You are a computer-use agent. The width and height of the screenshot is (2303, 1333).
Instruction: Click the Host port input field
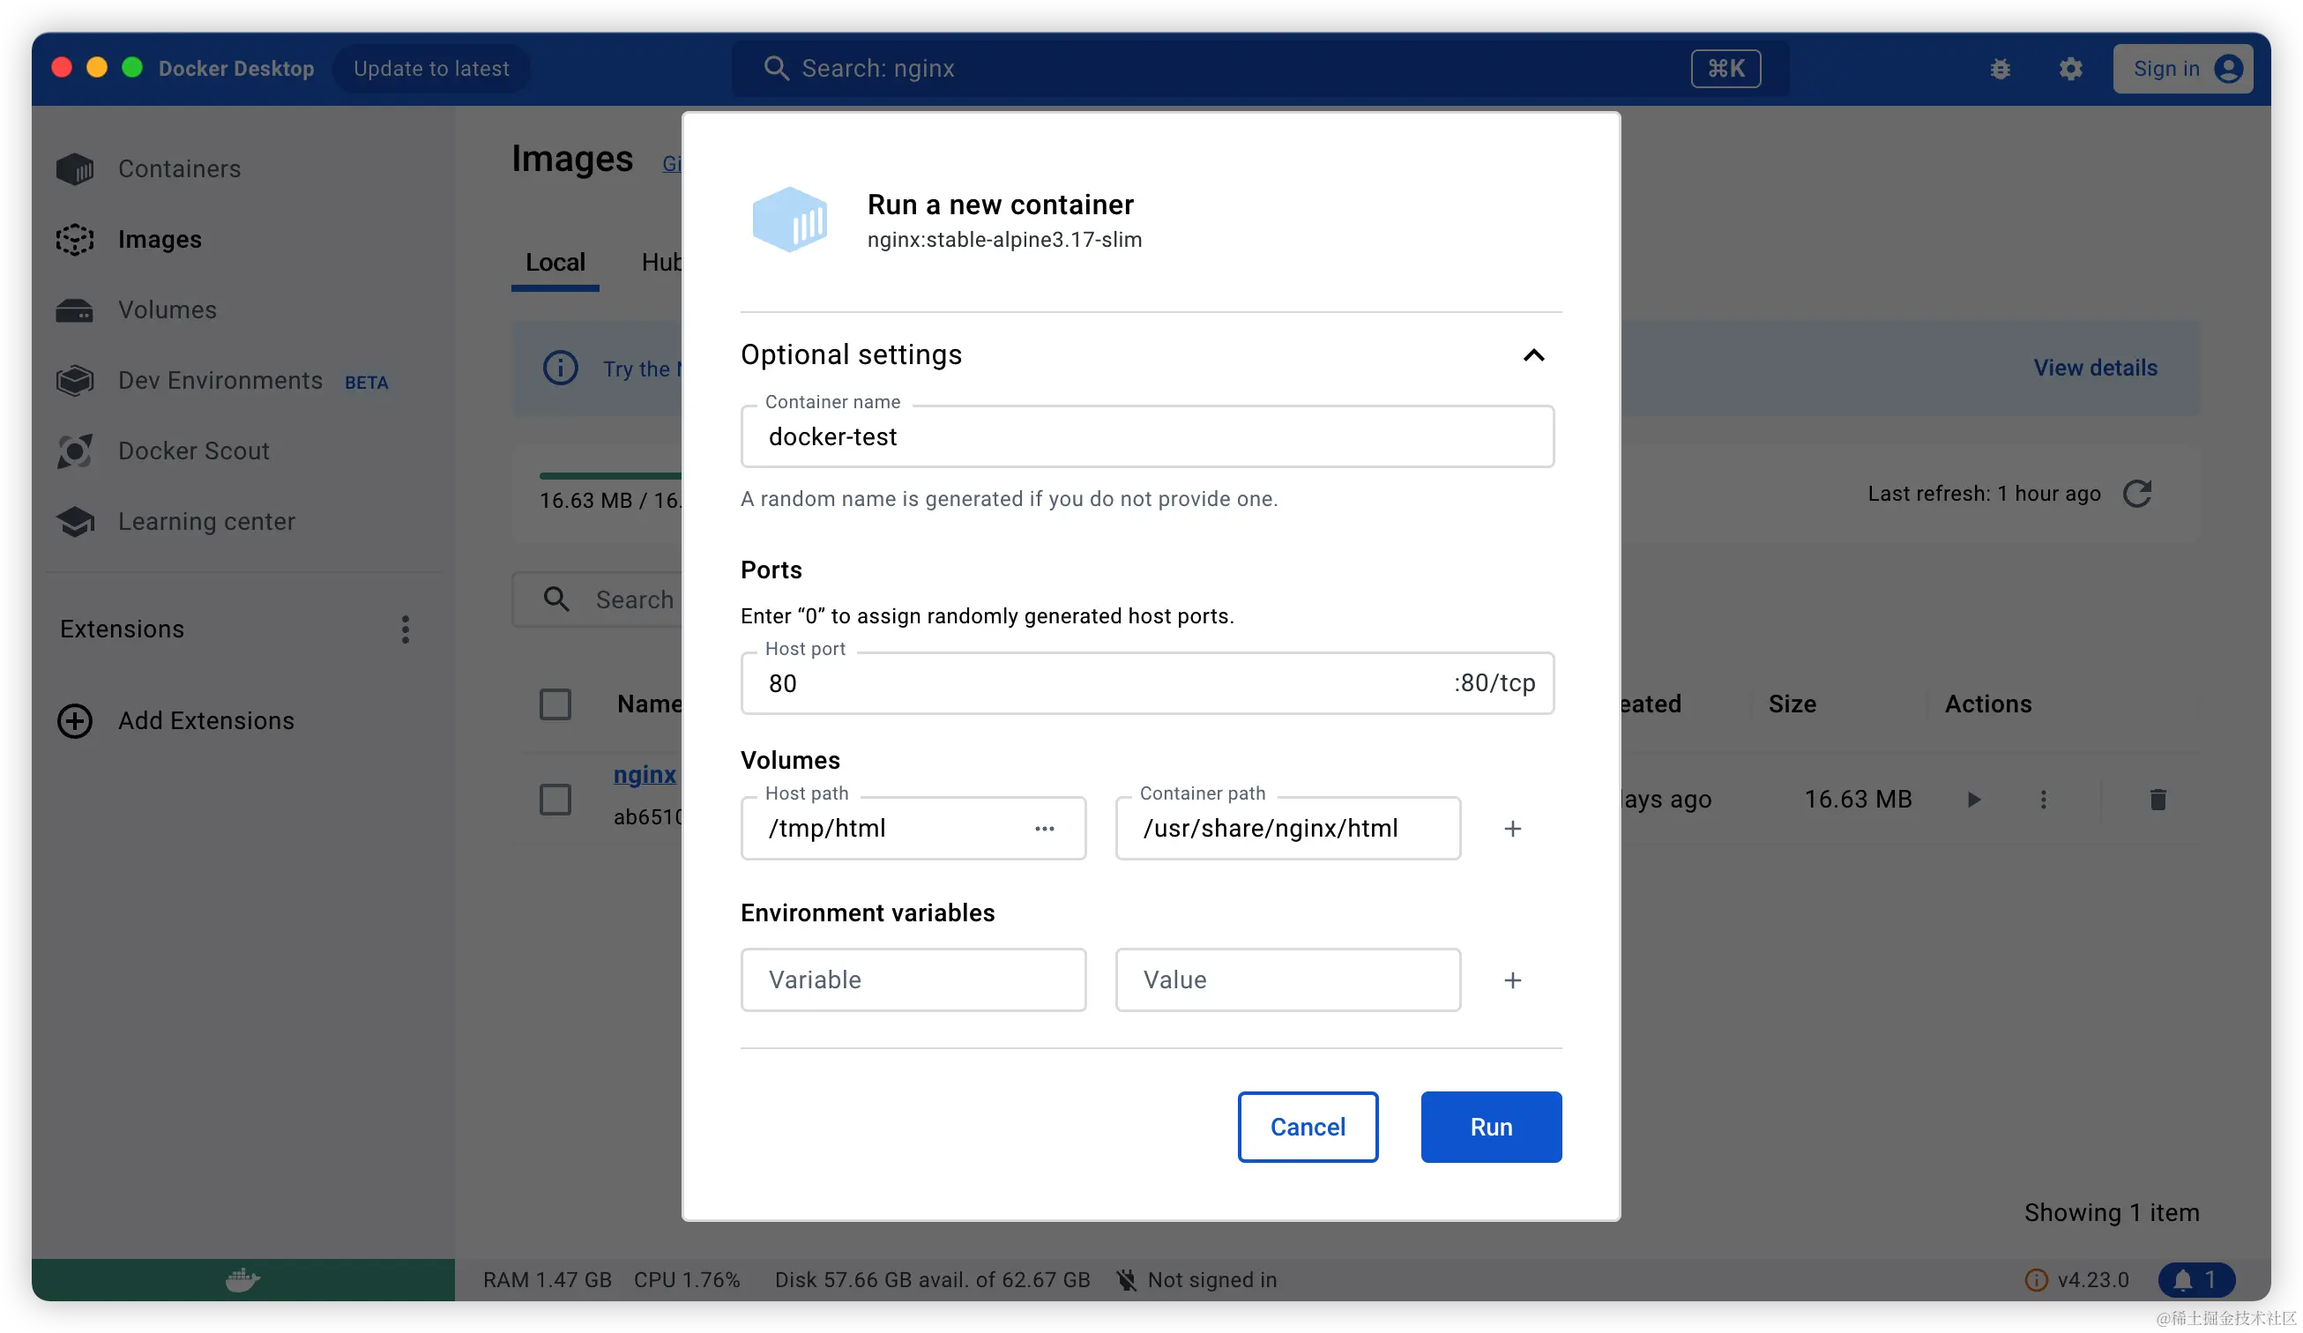(x=1097, y=683)
